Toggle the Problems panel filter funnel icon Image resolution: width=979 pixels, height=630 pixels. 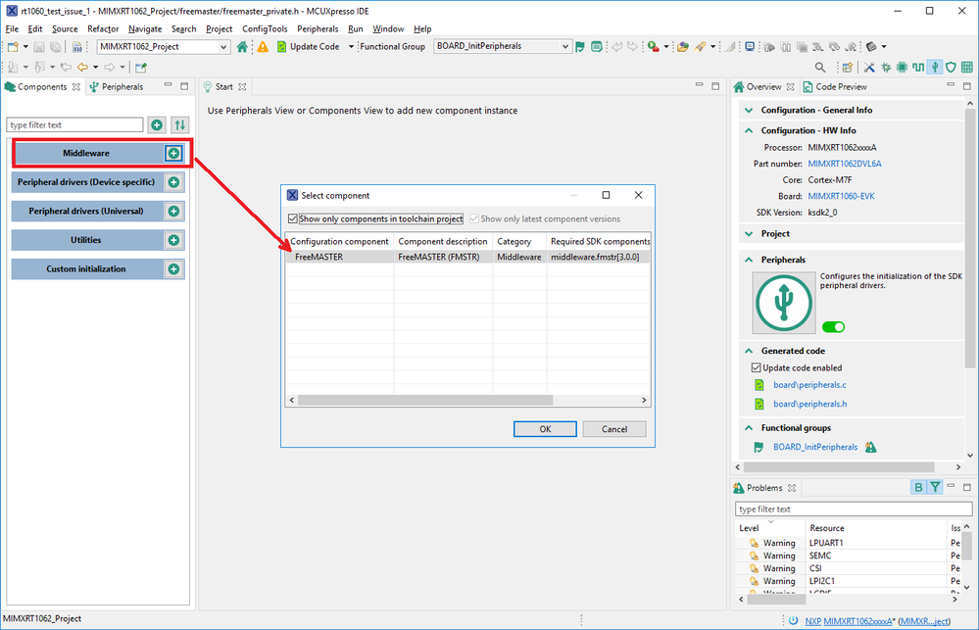point(935,488)
